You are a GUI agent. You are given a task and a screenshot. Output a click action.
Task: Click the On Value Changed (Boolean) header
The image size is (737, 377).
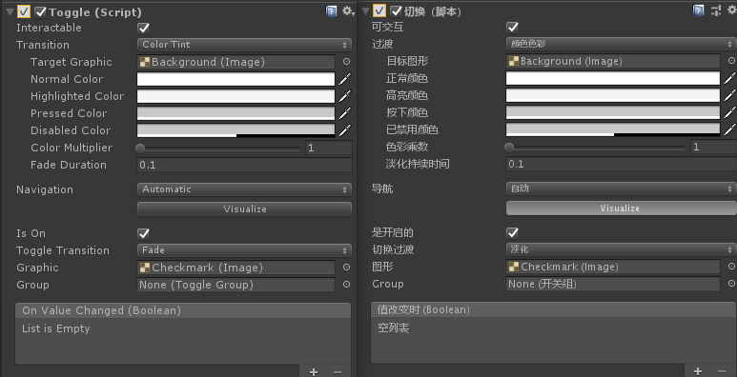(183, 310)
